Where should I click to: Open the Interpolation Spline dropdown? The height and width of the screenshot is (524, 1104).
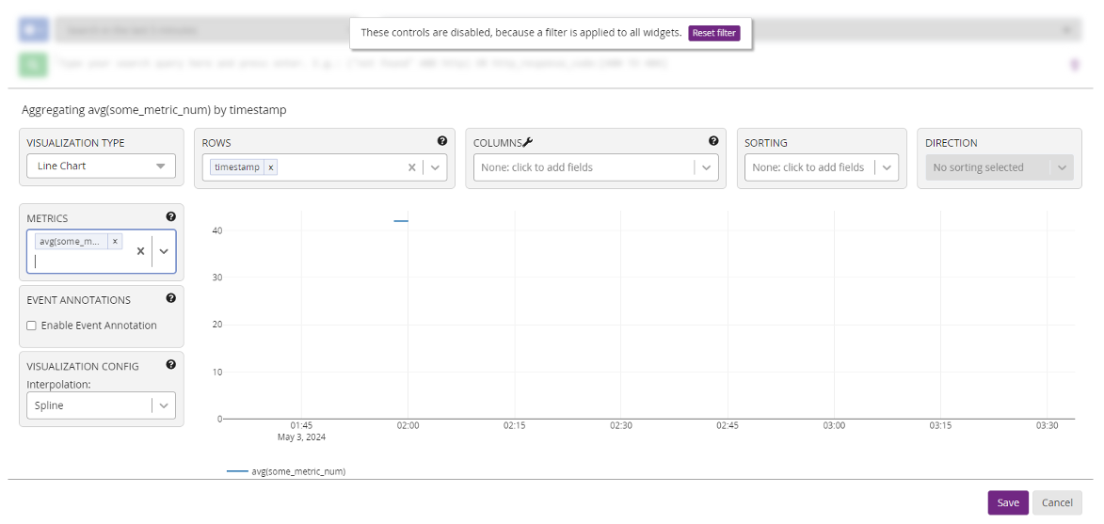[x=102, y=405]
